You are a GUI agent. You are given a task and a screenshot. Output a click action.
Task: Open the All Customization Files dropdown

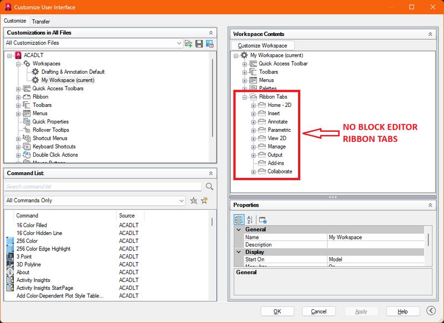[x=179, y=43]
